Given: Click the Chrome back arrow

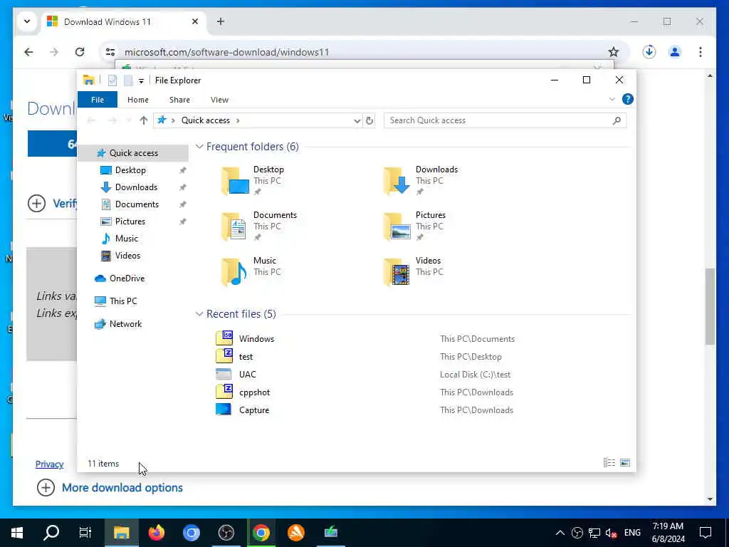Looking at the screenshot, I should [x=28, y=52].
